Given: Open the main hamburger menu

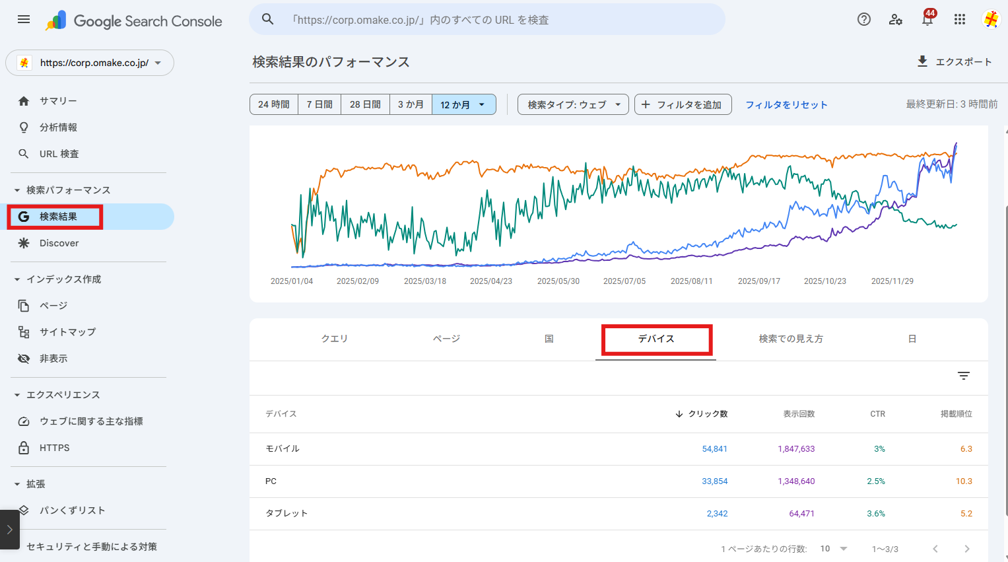Looking at the screenshot, I should pos(24,20).
